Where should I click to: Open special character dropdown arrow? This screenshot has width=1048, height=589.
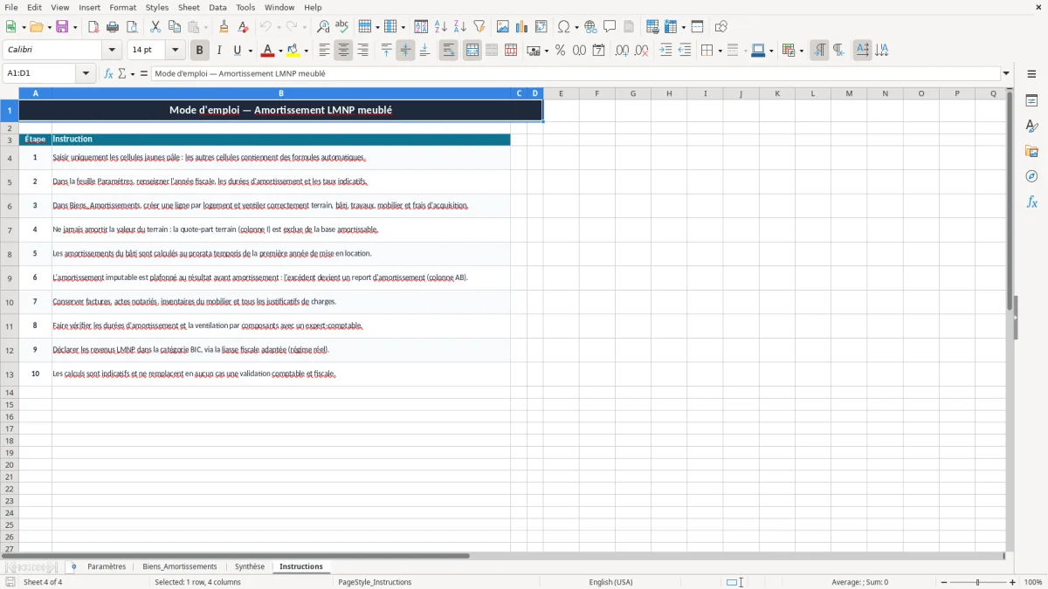pyautogui.click(x=576, y=27)
